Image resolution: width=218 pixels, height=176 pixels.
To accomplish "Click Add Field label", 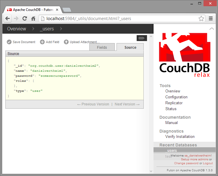I will coord(53,42).
